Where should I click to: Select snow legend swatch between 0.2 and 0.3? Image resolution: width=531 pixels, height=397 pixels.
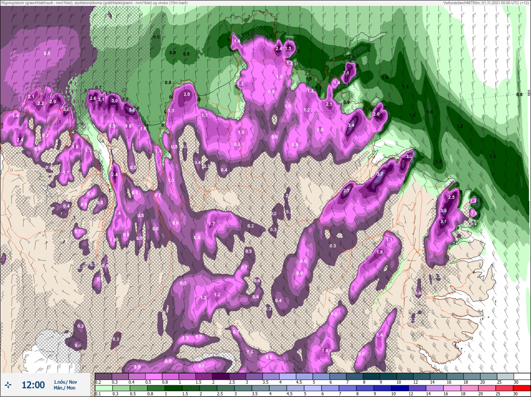click(104, 376)
